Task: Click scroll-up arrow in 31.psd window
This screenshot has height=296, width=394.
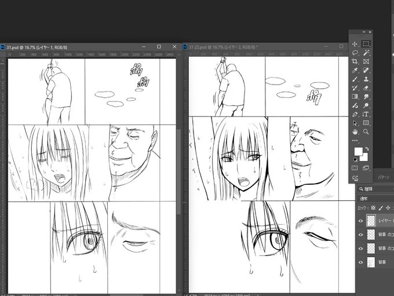Action: (x=179, y=55)
